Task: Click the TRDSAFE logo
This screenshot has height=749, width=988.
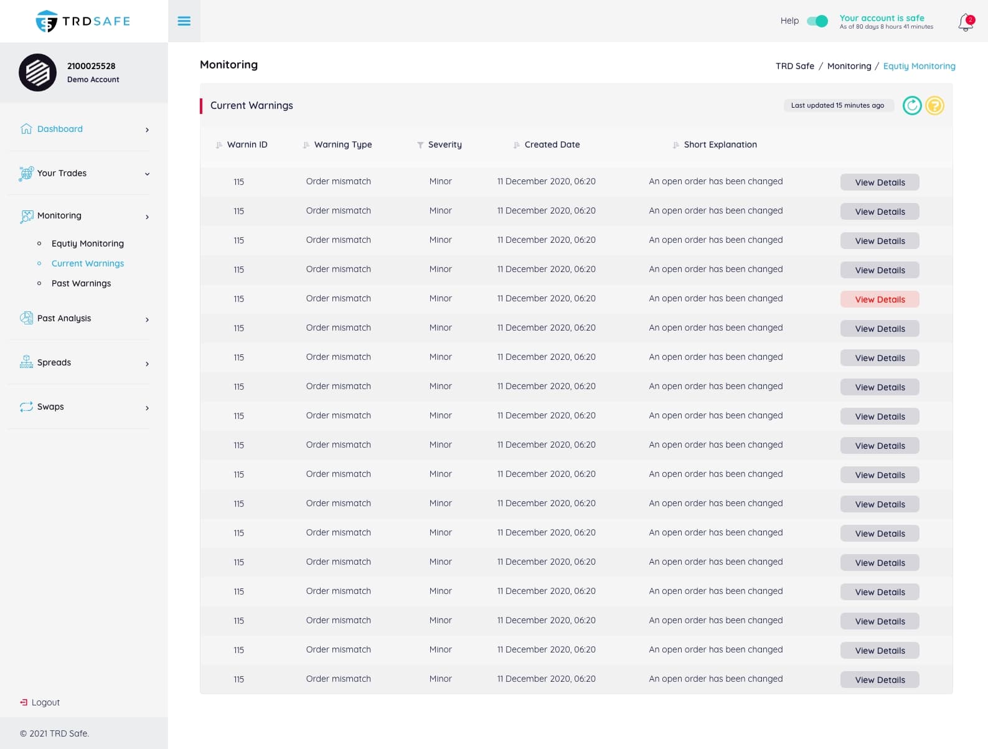Action: coord(83,21)
